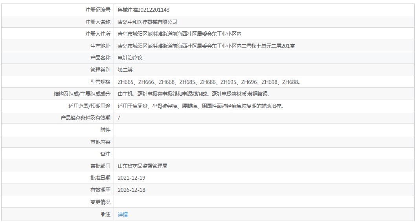This screenshot has height=222, width=417.
Task: Select the 注册证编号 label
Action: coord(97,10)
